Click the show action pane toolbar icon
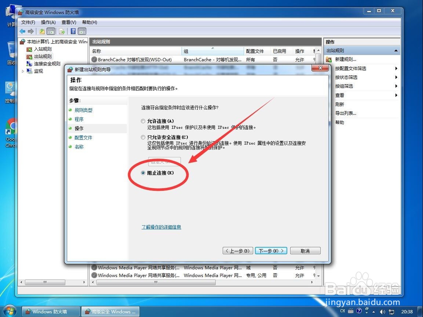The height and width of the screenshot is (317, 423). [x=82, y=31]
